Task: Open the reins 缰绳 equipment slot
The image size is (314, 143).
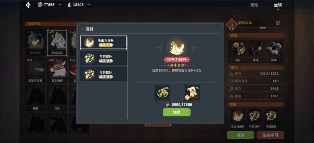Action: [x=256, y=51]
